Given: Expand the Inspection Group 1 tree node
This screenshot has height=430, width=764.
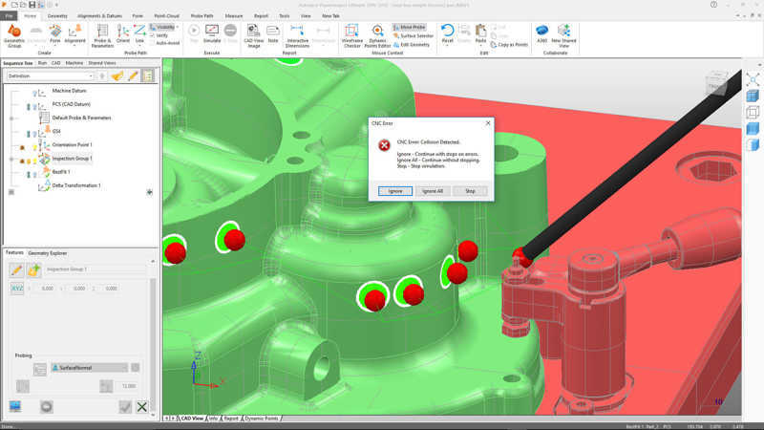Looking at the screenshot, I should coord(11,159).
